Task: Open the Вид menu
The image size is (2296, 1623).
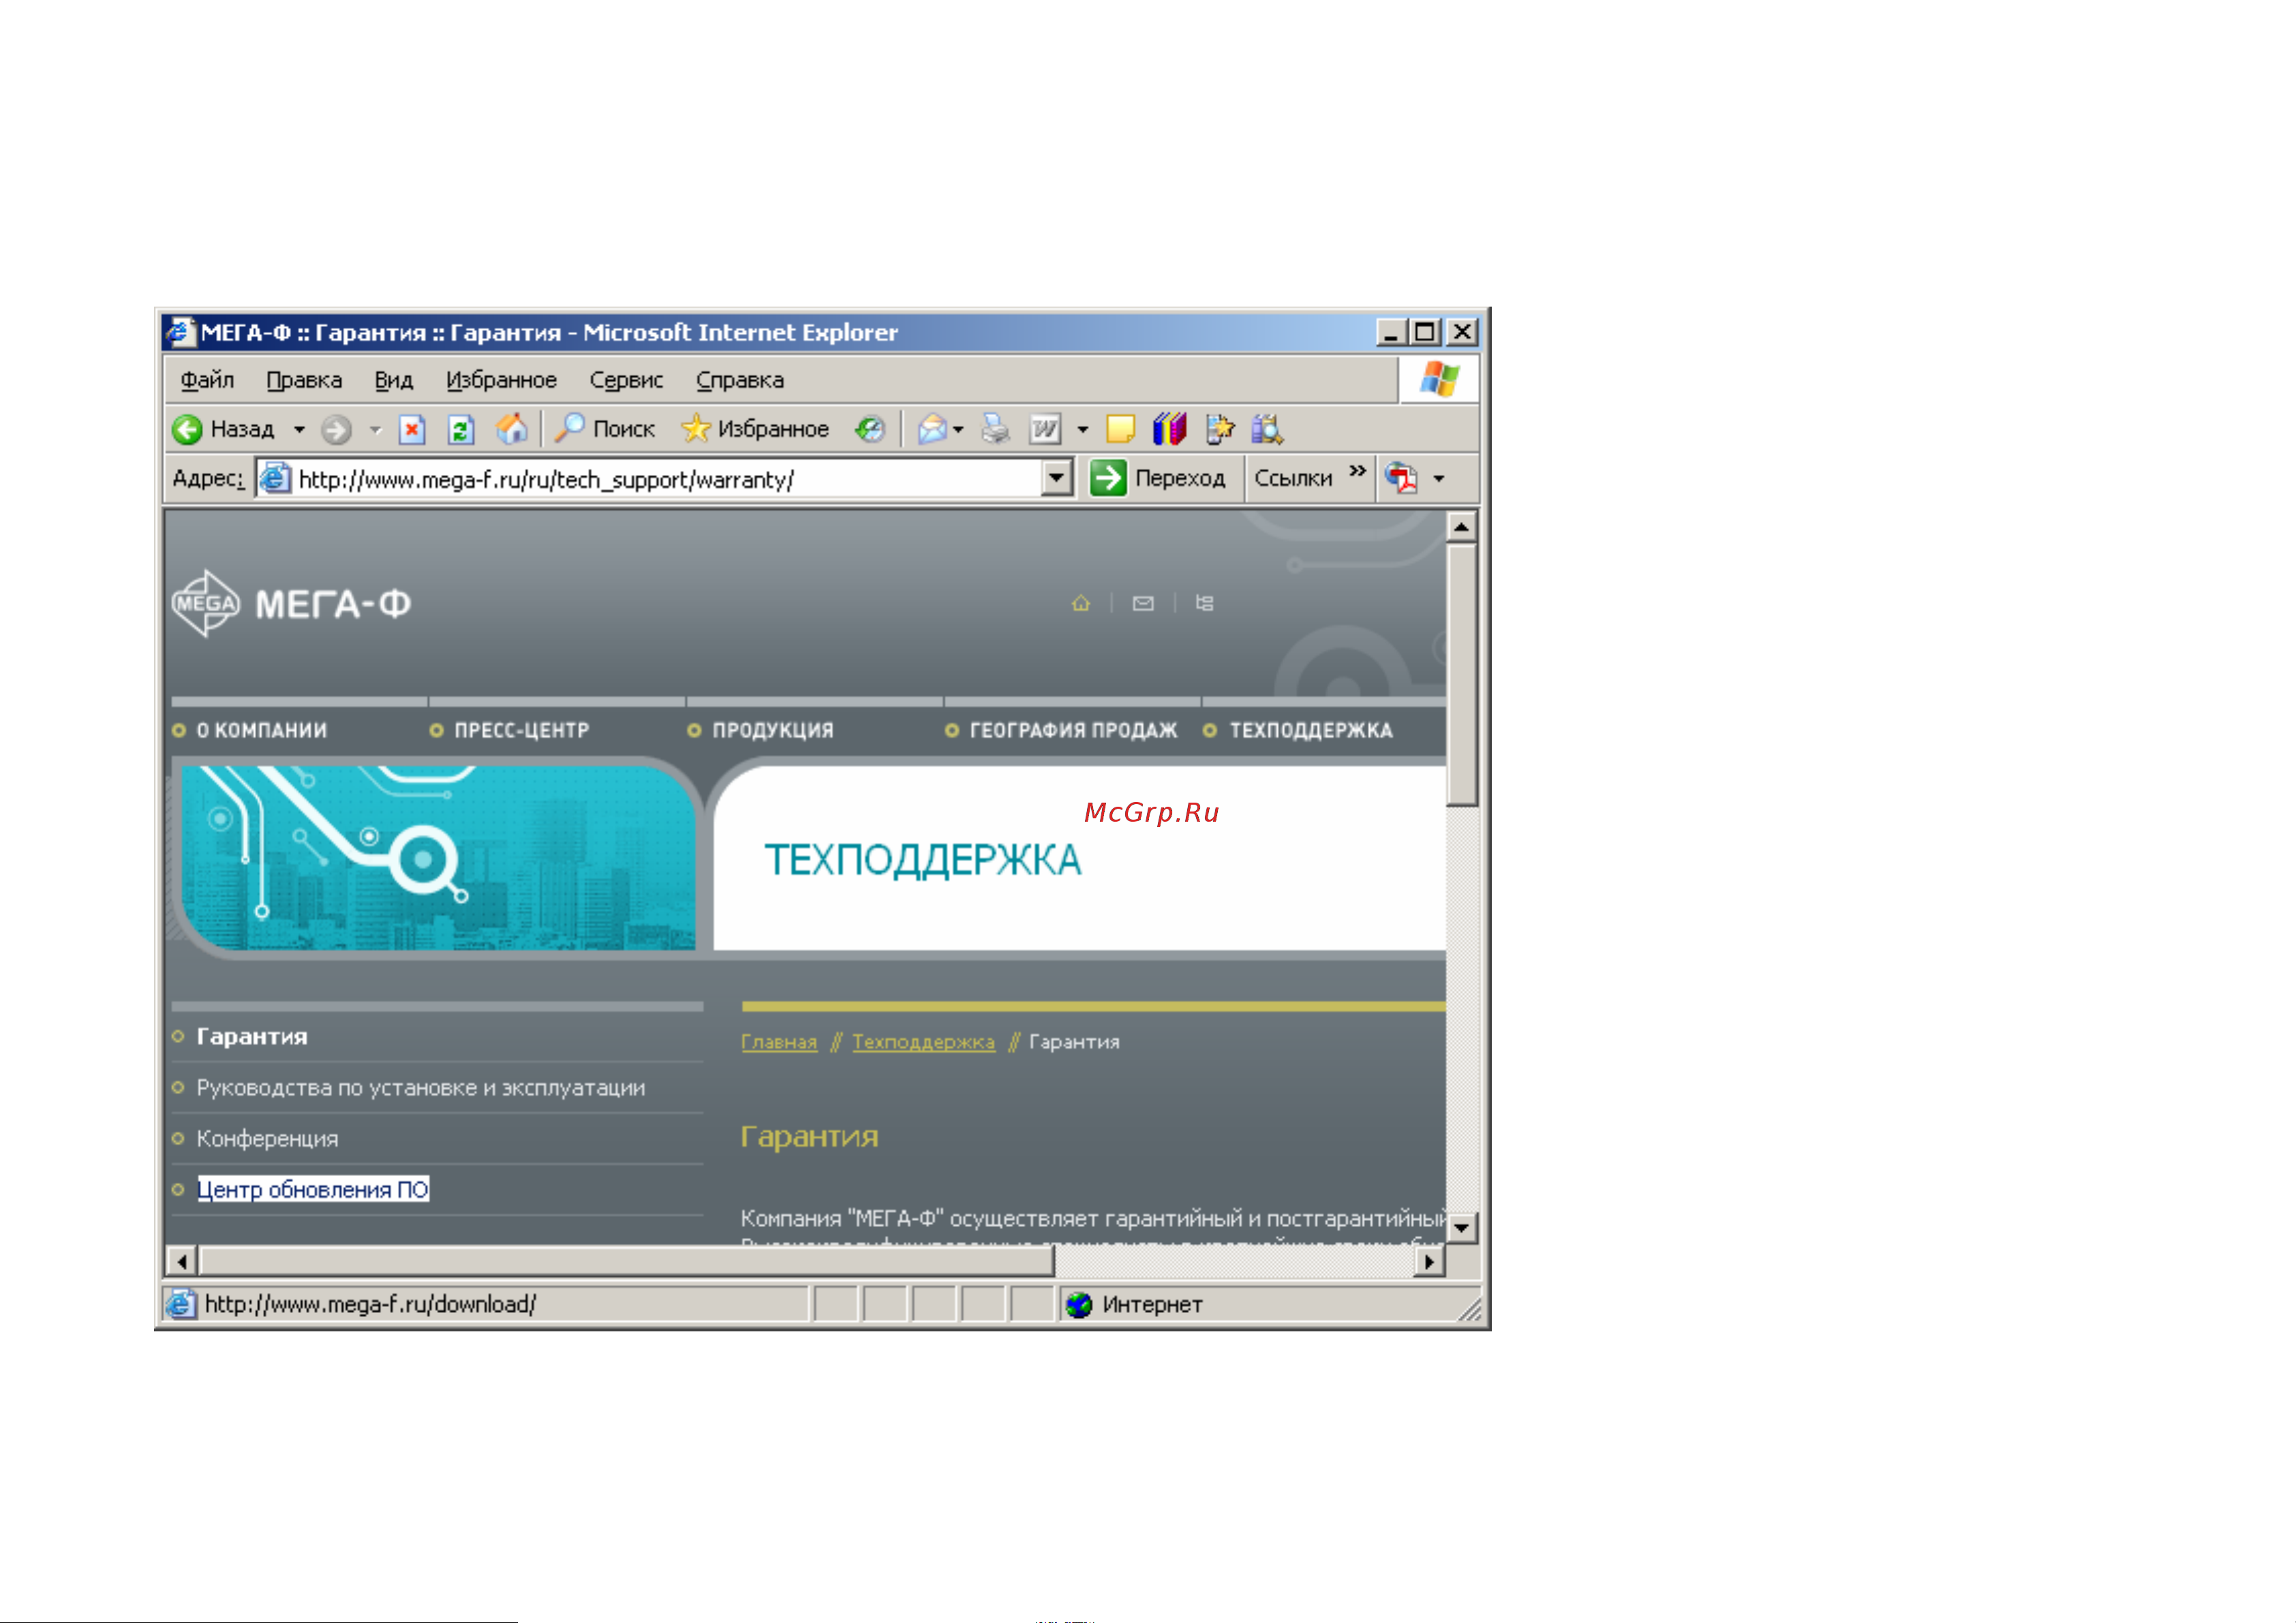Action: (x=393, y=380)
